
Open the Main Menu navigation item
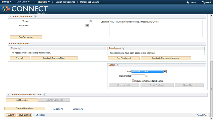(x=23, y=2)
